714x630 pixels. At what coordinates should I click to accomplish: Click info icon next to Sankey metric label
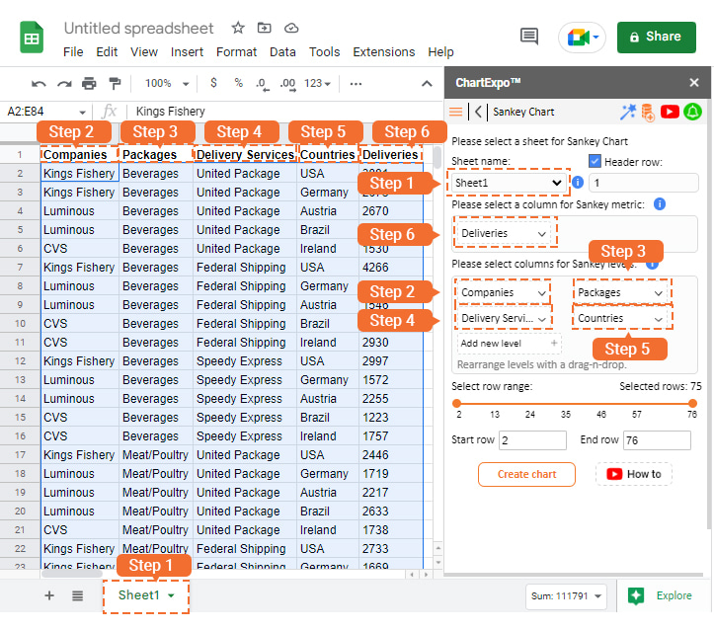(660, 204)
